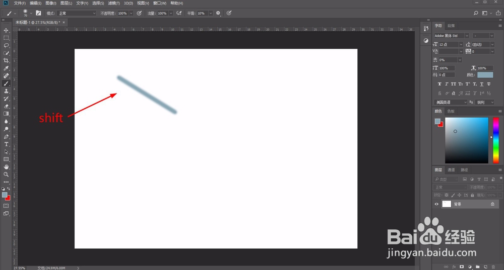504x270 pixels.
Task: Open the workspace switcher icon
Action: pyautogui.click(x=485, y=13)
